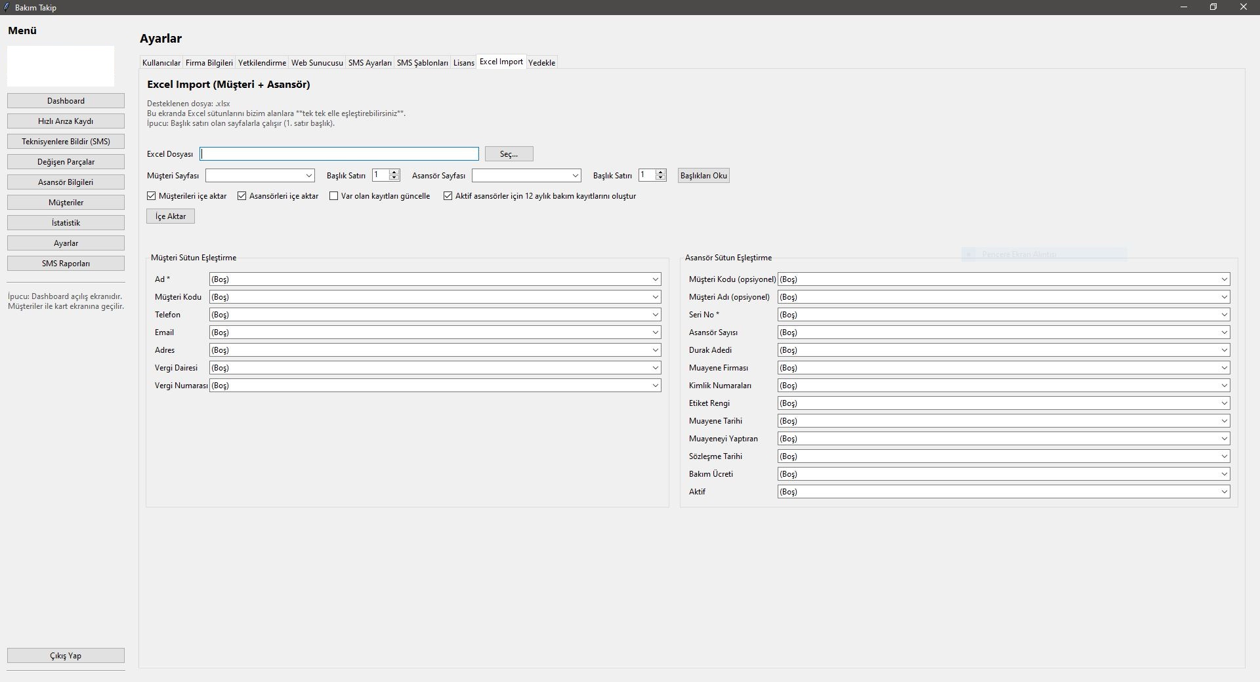Disable the 12 aylık bakım kayıtları option
This screenshot has width=1260, height=682.
click(x=448, y=195)
